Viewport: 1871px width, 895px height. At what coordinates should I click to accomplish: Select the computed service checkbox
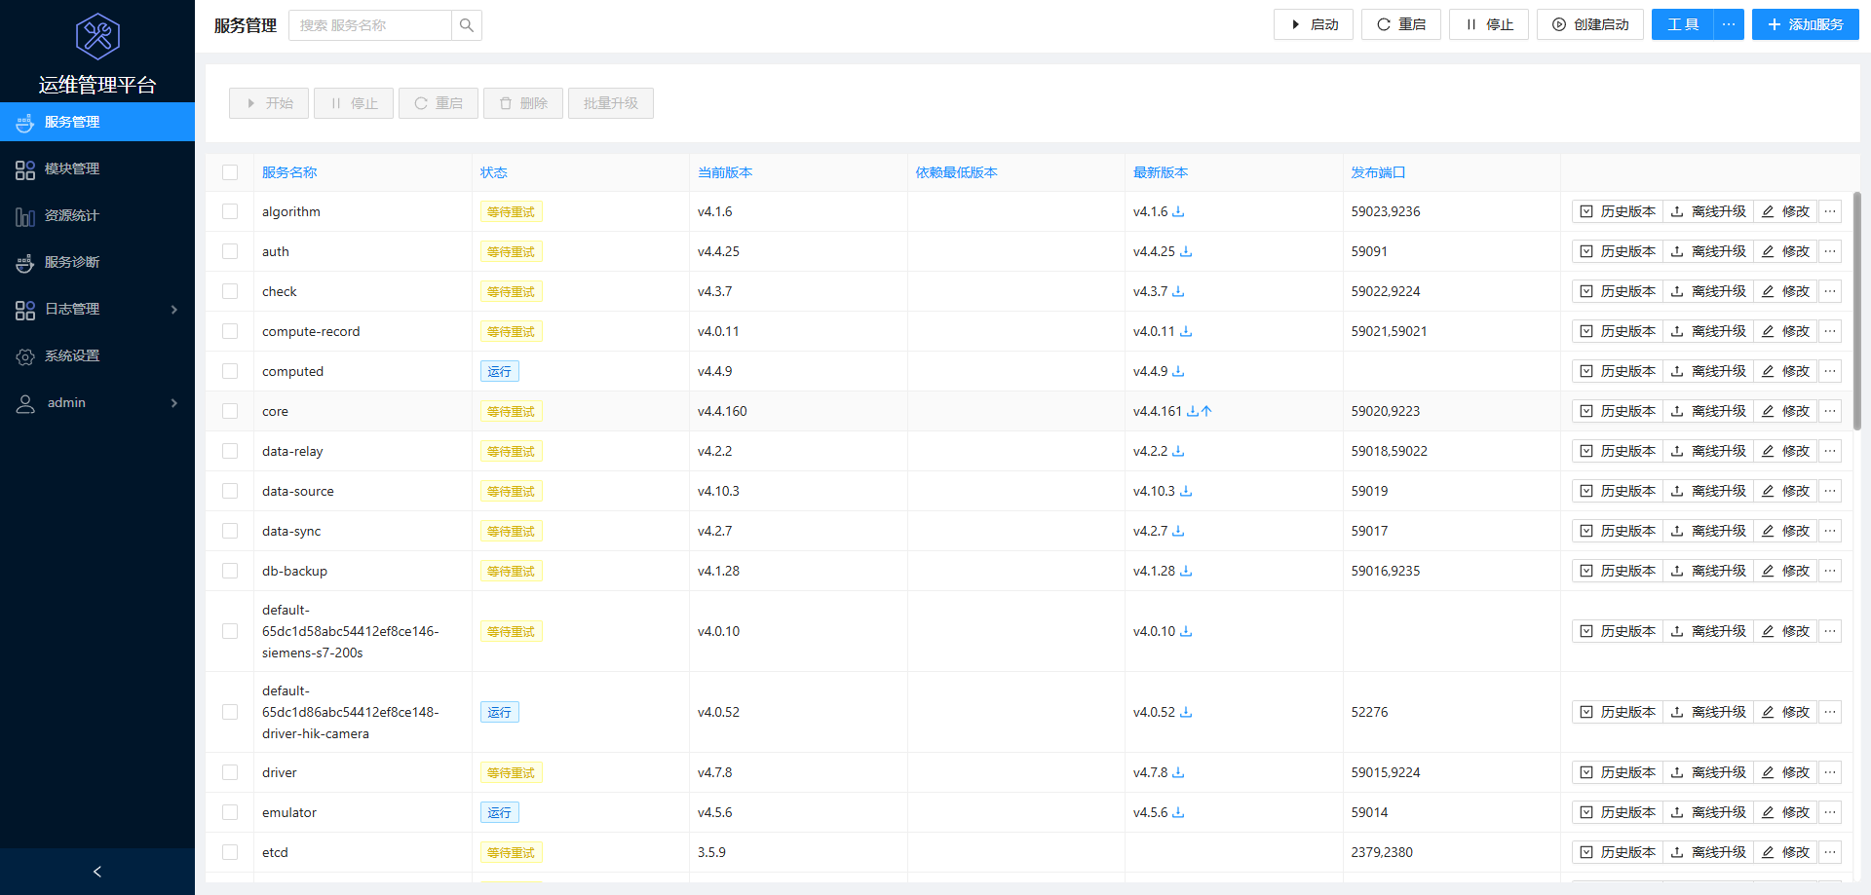230,371
